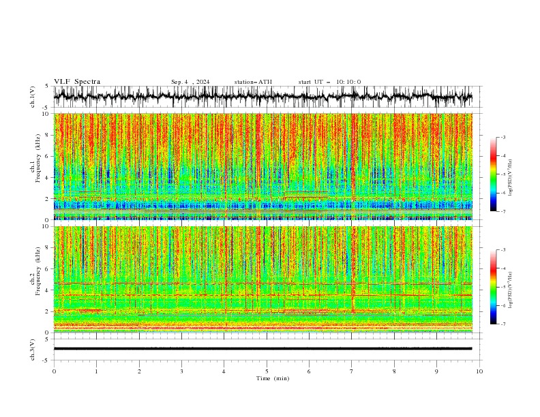Click the "10" label on ch.1 frequency axis
This screenshot has width=540, height=417.
(x=46, y=114)
